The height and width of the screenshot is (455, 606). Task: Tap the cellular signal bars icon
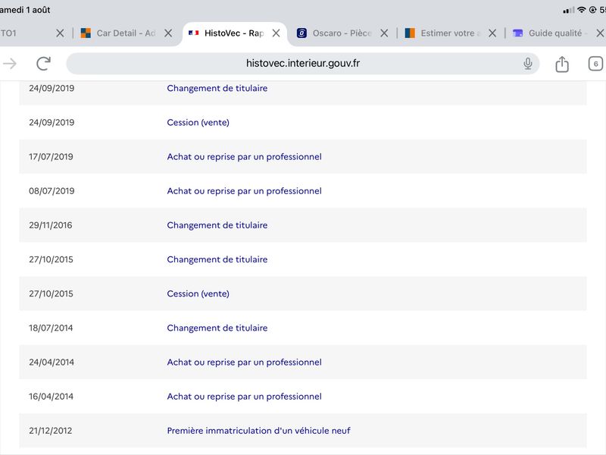pyautogui.click(x=569, y=10)
